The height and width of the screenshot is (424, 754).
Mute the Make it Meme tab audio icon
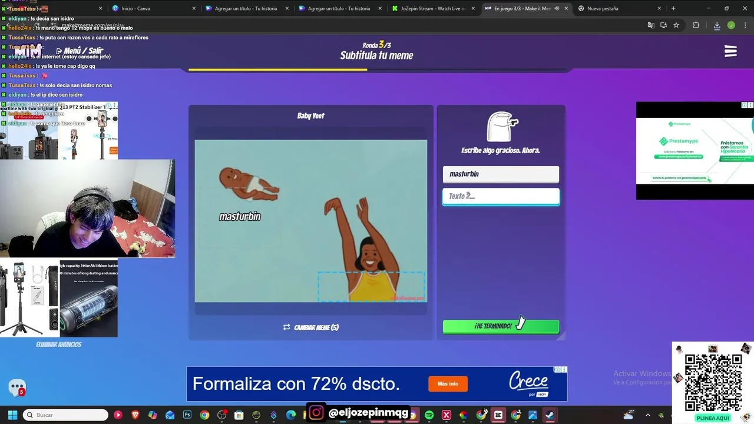(x=557, y=9)
